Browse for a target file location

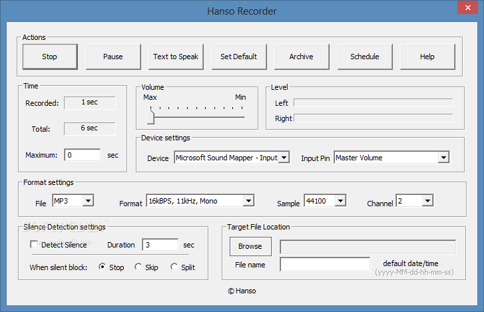pyautogui.click(x=250, y=246)
